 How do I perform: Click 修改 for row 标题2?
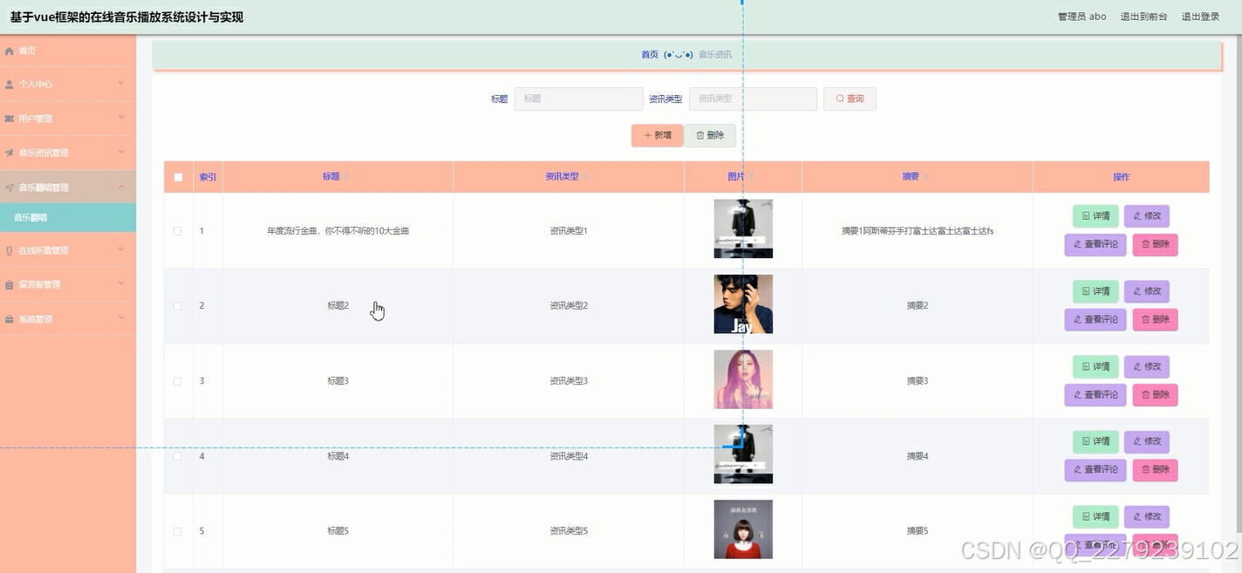coord(1147,291)
